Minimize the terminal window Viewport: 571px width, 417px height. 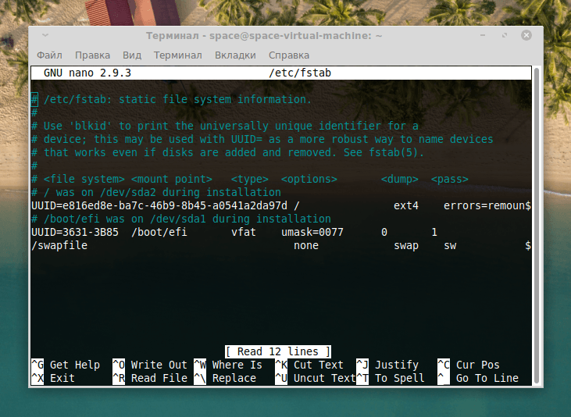(x=483, y=35)
